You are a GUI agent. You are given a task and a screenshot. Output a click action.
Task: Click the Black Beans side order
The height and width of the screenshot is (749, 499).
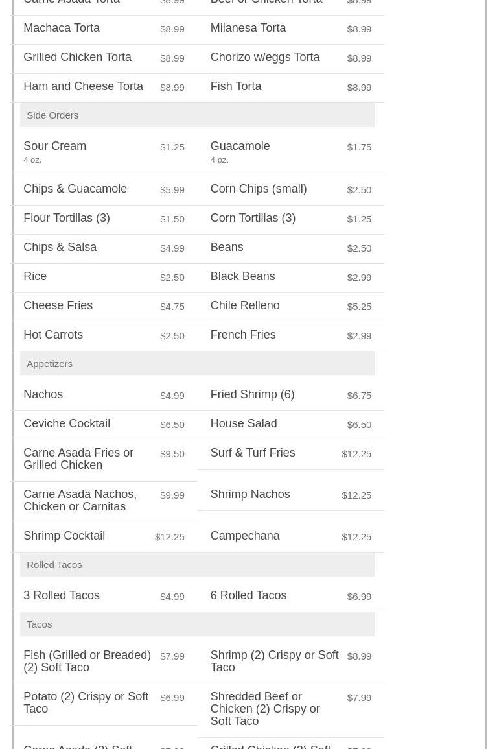(x=242, y=277)
